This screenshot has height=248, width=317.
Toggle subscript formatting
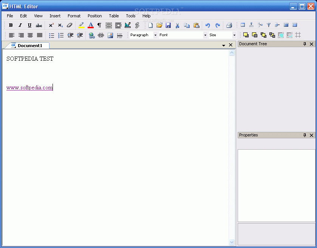pos(60,25)
